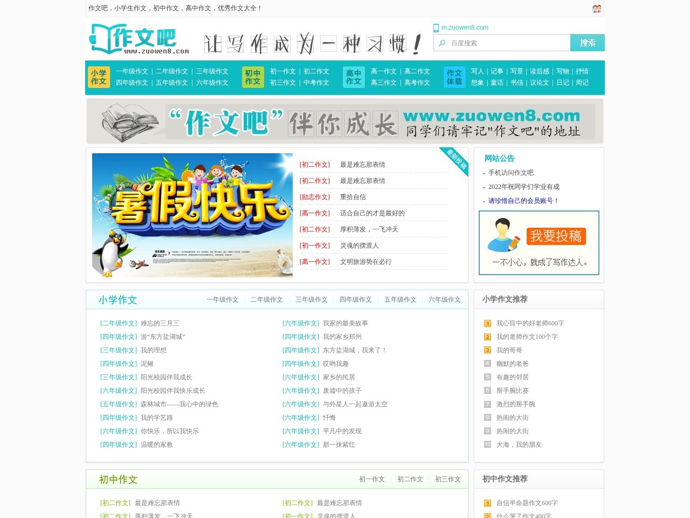Viewport: 690px width, 518px height.
Task: Click the 高中作文 blue category icon
Action: (x=353, y=77)
